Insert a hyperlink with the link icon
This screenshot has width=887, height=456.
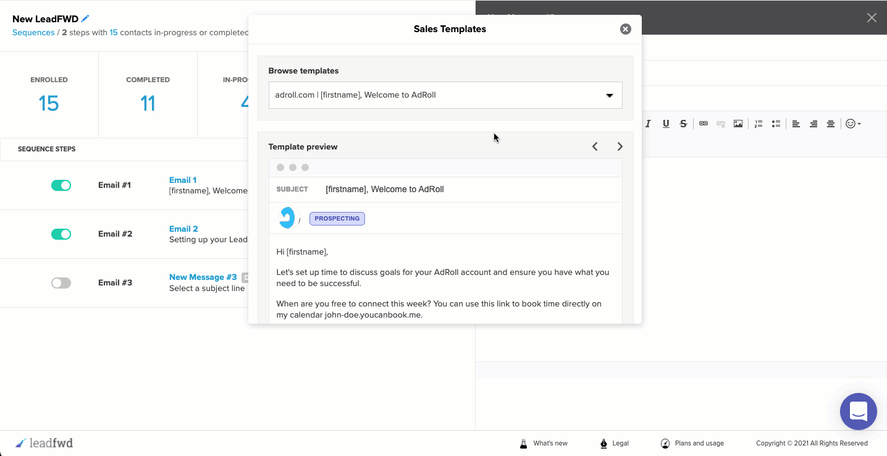(704, 124)
